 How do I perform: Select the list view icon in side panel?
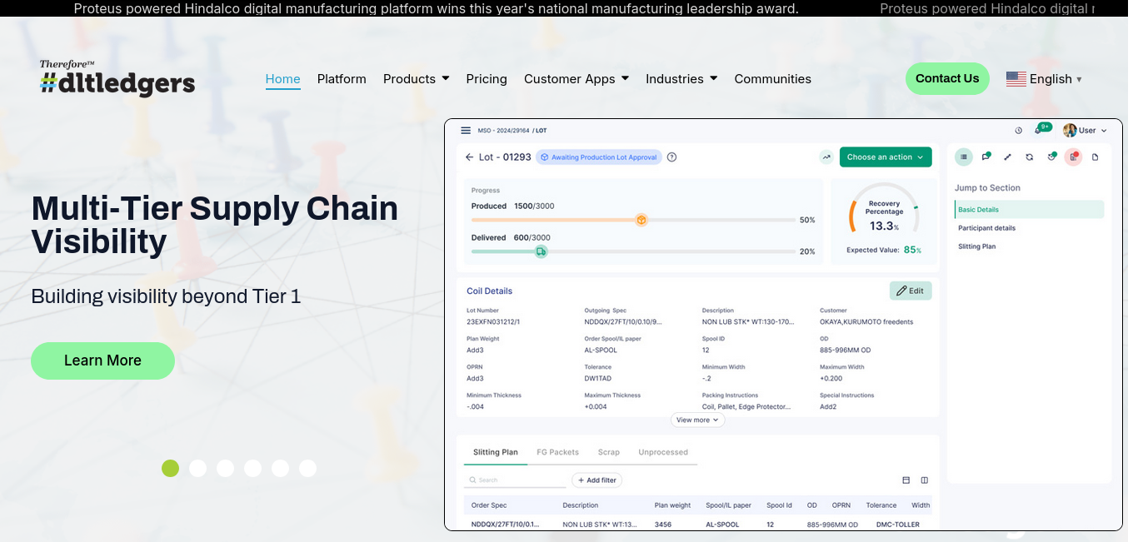click(x=964, y=157)
